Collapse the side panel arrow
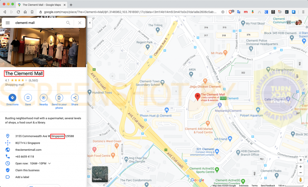308x187 pixels. [x=90, y=23]
